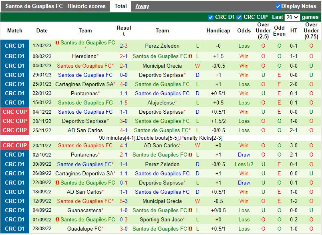
Task: Open the 1-5 score against Alajuelense
Action: click(124, 102)
